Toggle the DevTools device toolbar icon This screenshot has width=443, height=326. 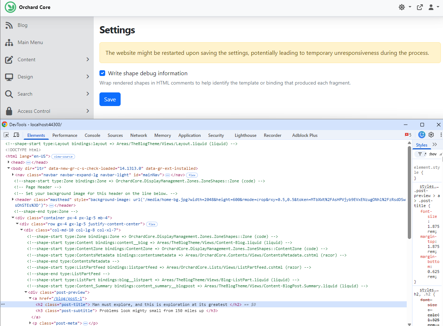[x=16, y=135]
